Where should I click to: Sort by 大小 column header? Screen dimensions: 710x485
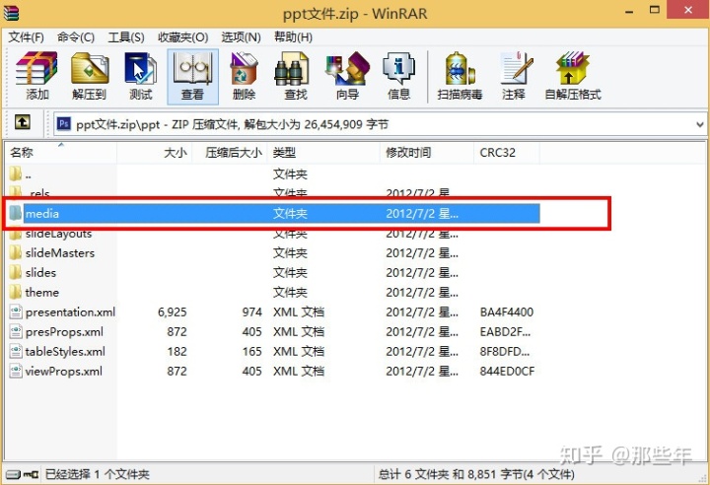tap(155, 153)
